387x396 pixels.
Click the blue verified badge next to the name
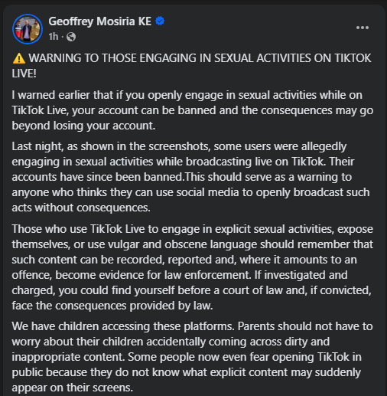click(x=160, y=21)
